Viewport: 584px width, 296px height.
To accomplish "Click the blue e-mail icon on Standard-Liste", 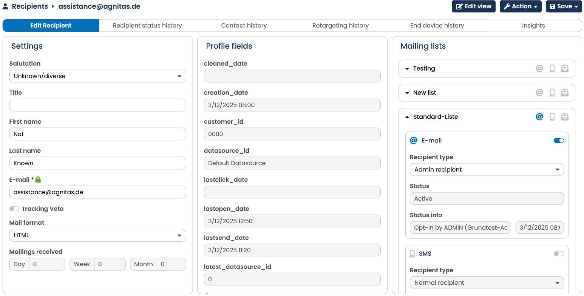I will click(539, 117).
